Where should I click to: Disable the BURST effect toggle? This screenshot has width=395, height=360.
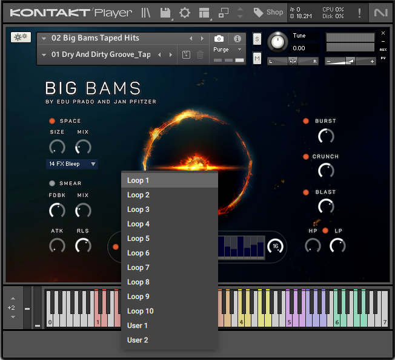pos(307,121)
